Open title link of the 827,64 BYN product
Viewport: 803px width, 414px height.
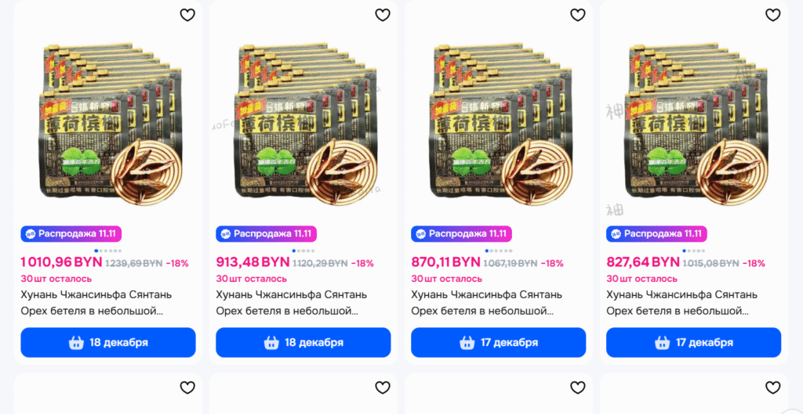tap(682, 303)
